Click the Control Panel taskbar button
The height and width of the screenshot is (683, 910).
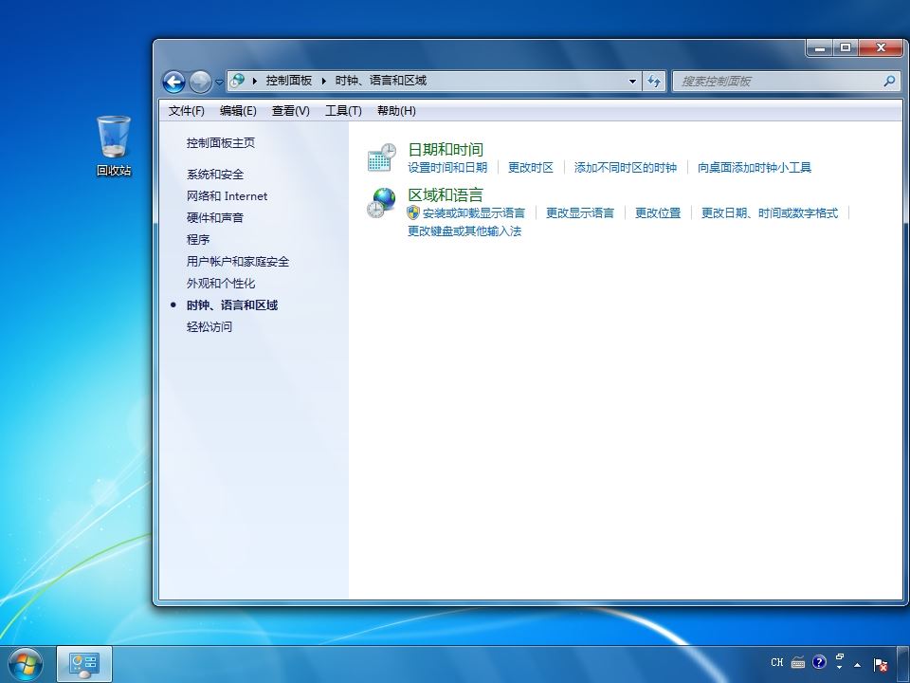tap(84, 664)
